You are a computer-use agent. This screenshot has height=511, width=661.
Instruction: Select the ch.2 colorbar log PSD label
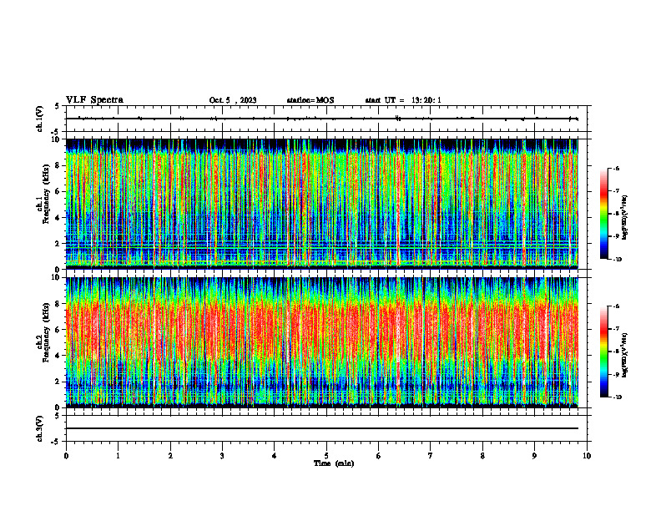coord(625,355)
